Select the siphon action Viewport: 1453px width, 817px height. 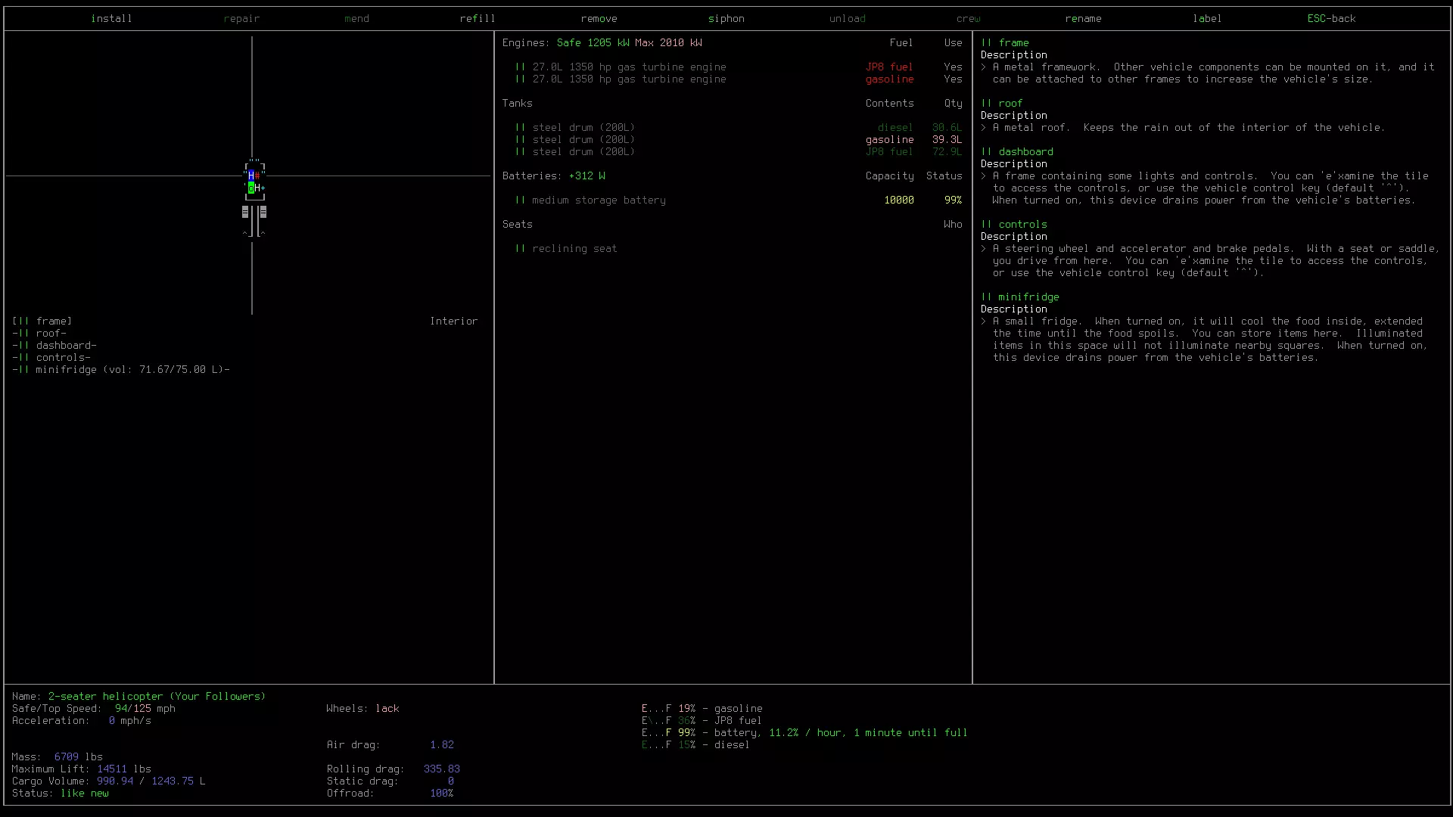[x=726, y=18]
